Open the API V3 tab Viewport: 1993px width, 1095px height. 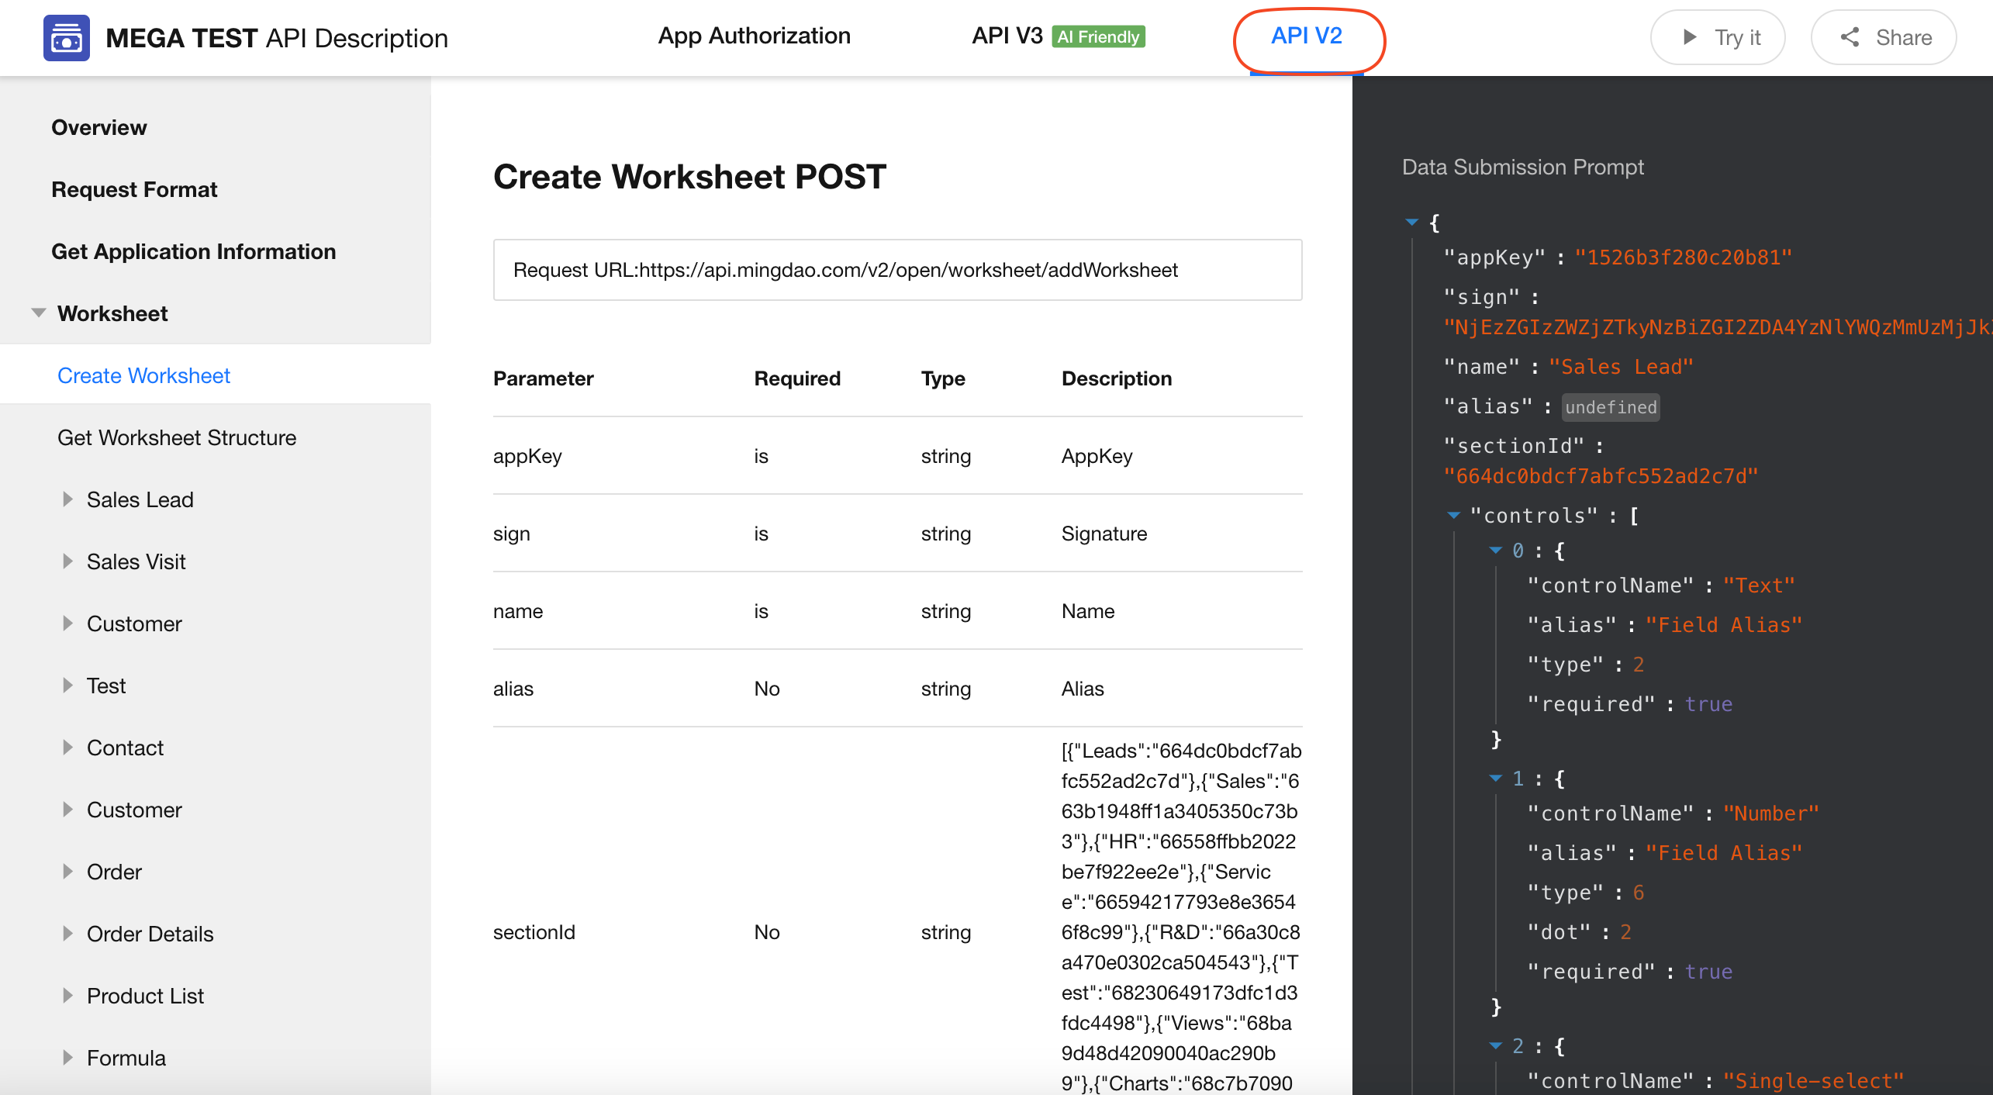click(1007, 36)
